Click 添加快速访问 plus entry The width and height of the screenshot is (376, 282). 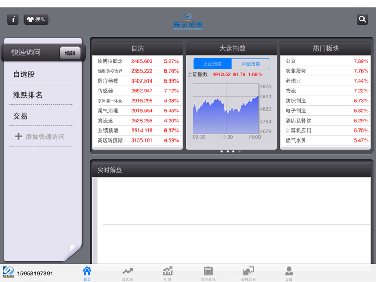41,137
